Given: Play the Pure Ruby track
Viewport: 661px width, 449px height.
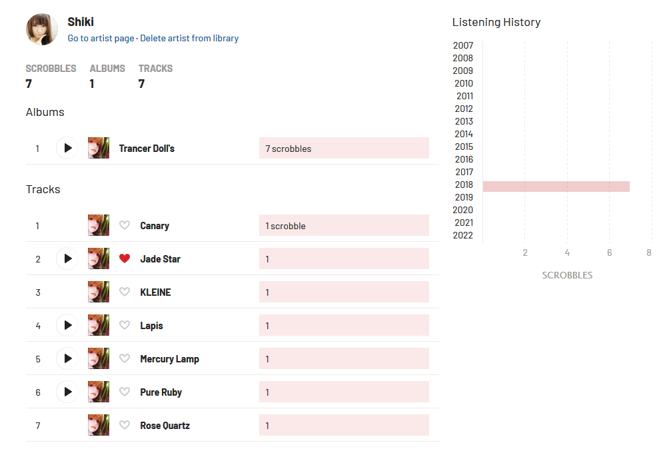Looking at the screenshot, I should coord(67,392).
